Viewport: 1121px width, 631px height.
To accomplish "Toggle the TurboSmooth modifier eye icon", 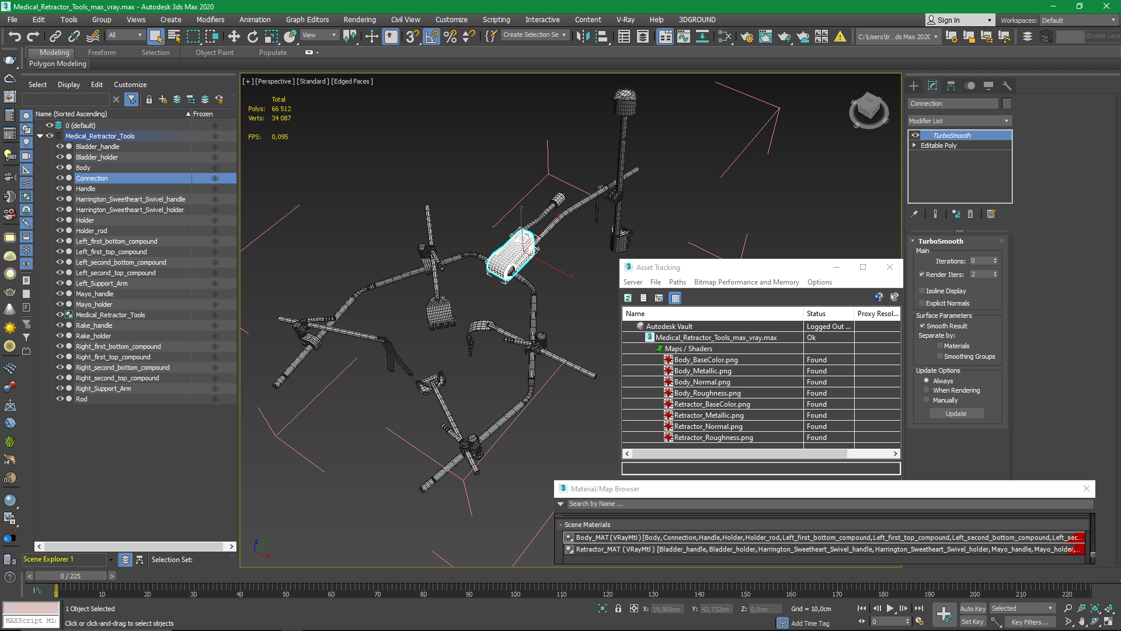I will pyautogui.click(x=915, y=136).
